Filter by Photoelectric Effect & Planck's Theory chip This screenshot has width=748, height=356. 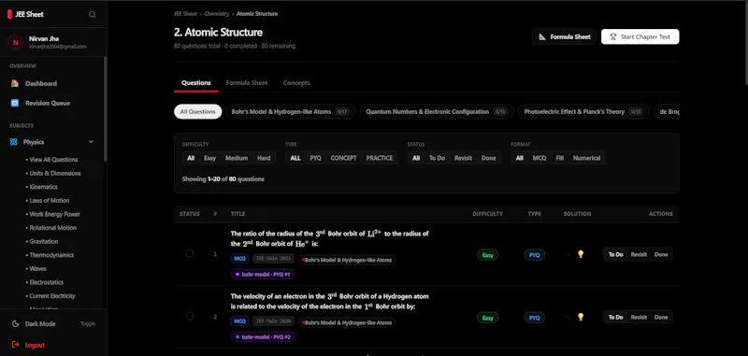pos(583,112)
